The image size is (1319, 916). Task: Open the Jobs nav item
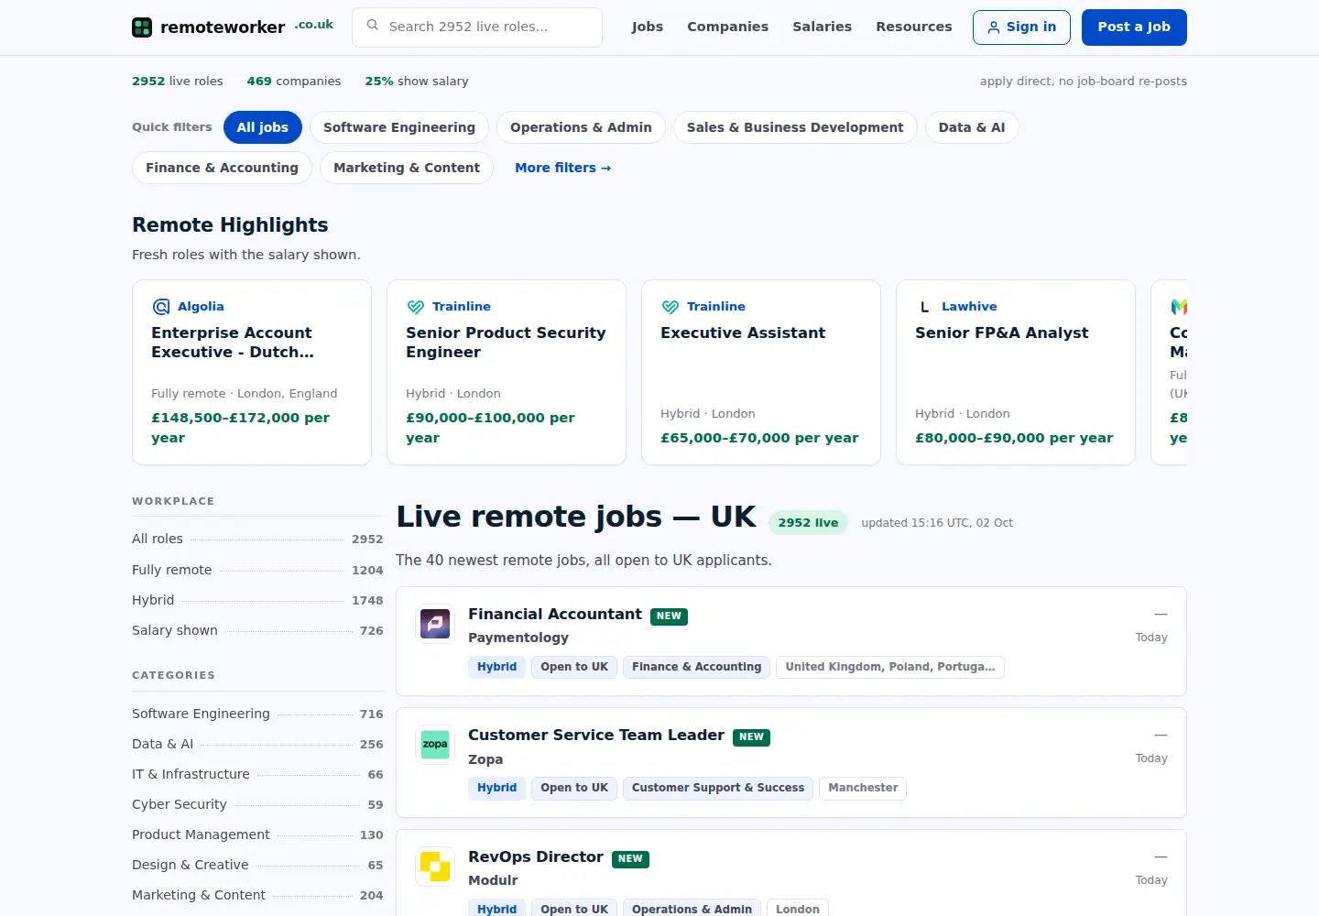click(x=648, y=27)
